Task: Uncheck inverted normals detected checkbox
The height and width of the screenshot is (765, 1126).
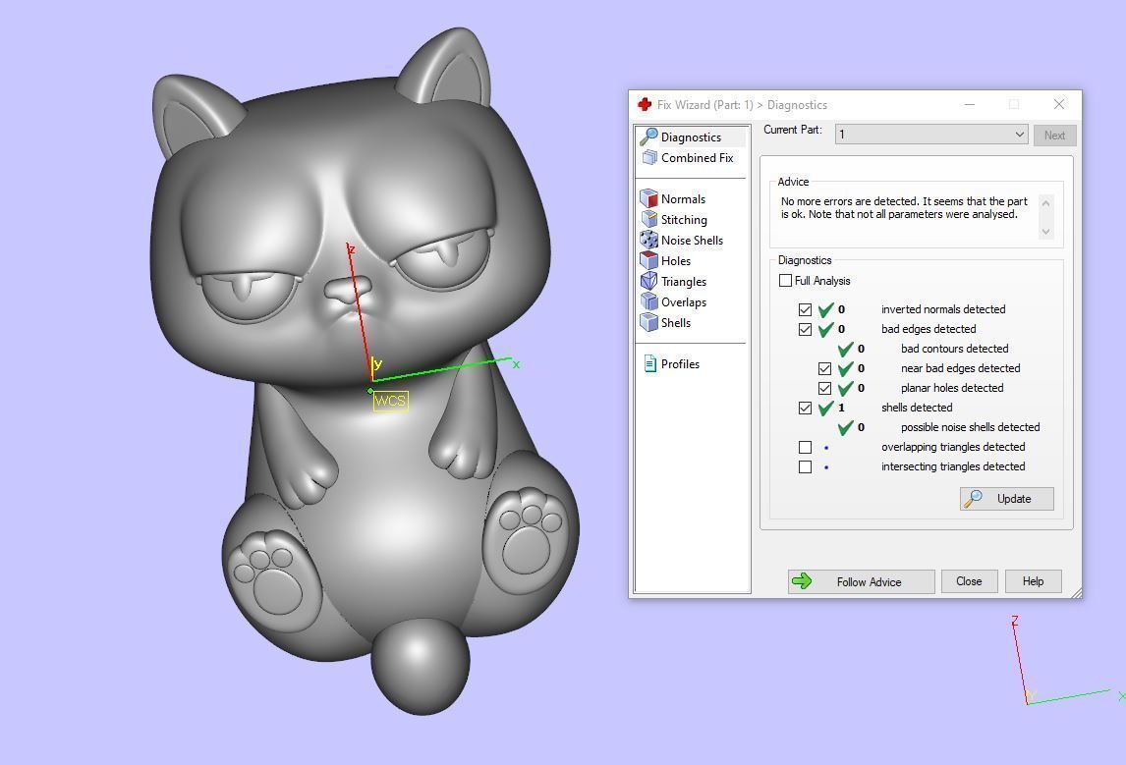Action: pos(805,309)
